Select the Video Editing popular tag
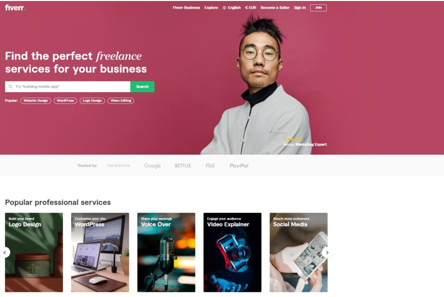 (121, 101)
